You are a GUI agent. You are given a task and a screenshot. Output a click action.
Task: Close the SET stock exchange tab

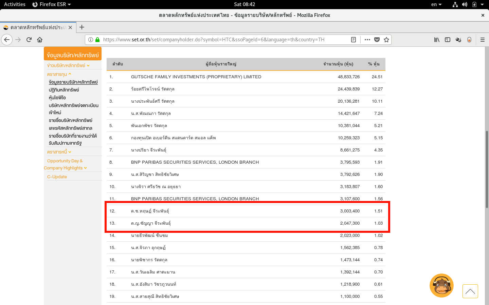(x=70, y=27)
